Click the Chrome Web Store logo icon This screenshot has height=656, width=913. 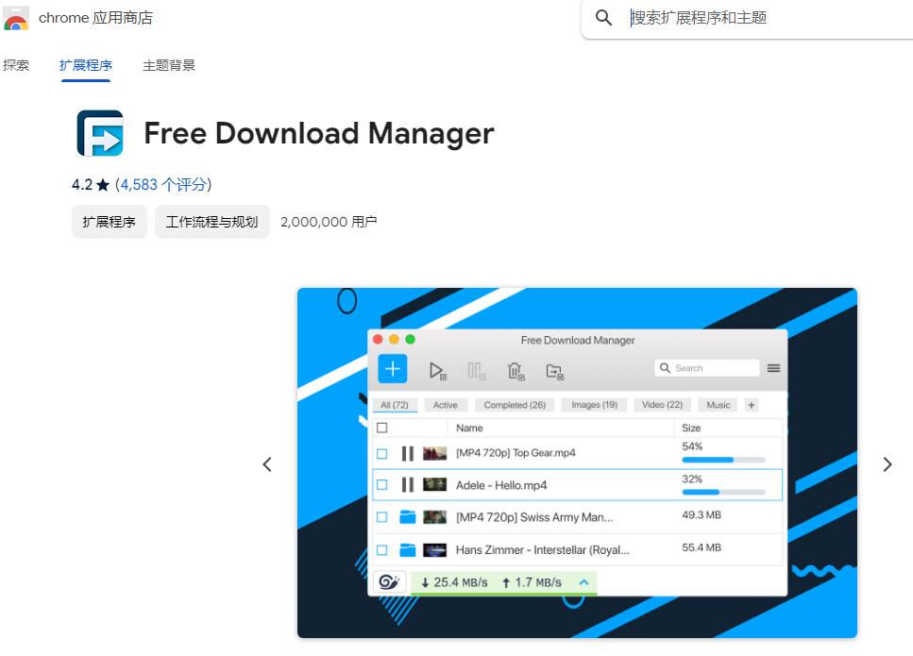[16, 19]
